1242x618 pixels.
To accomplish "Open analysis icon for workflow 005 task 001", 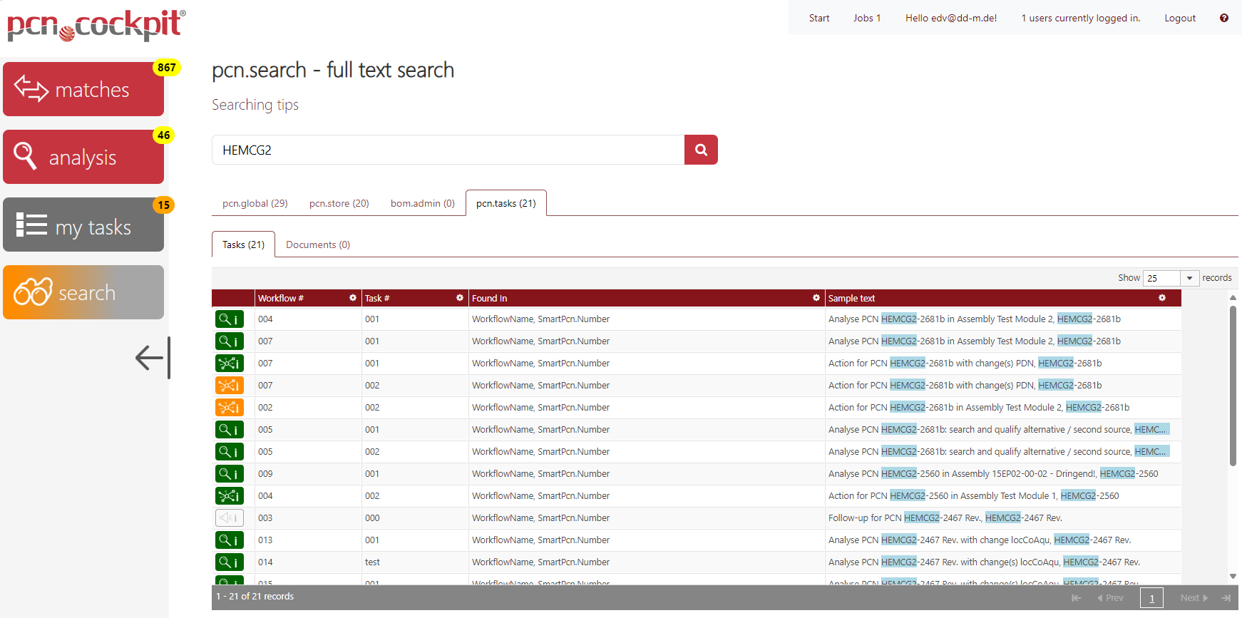I will coord(230,430).
